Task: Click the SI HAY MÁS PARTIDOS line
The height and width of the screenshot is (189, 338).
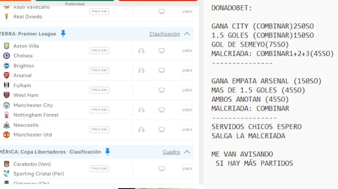Action: [254, 163]
